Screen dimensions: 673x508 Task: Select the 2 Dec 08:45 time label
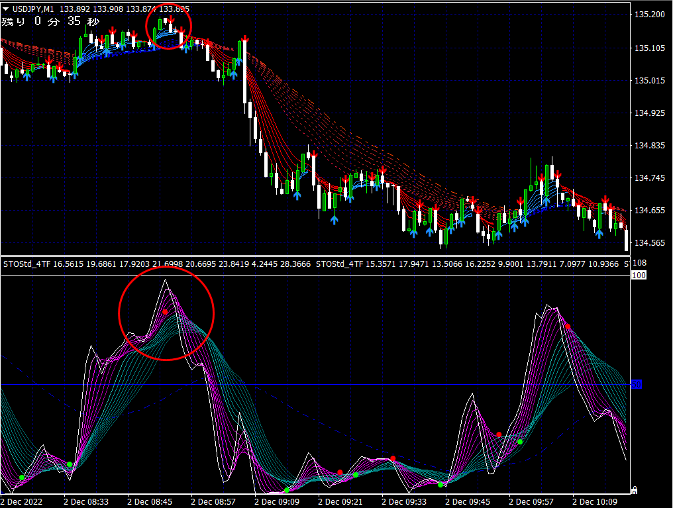(149, 501)
